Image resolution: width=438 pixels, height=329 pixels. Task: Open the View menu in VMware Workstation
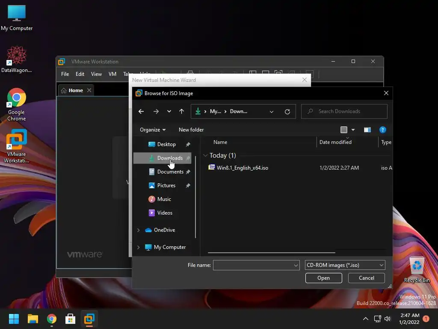96,74
